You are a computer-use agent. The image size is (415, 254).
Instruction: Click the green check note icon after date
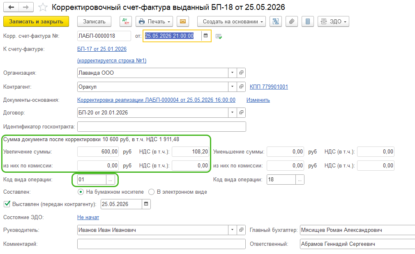pyautogui.click(x=219, y=36)
